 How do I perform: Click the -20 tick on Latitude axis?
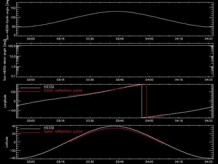coord(13,151)
